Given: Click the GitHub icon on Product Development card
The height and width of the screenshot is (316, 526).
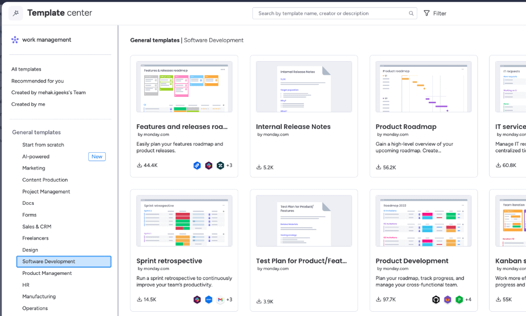Looking at the screenshot, I should (436, 300).
